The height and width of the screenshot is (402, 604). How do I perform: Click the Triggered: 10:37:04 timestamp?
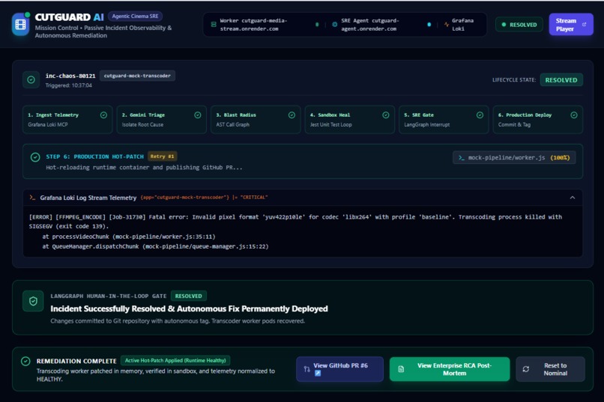tap(68, 85)
